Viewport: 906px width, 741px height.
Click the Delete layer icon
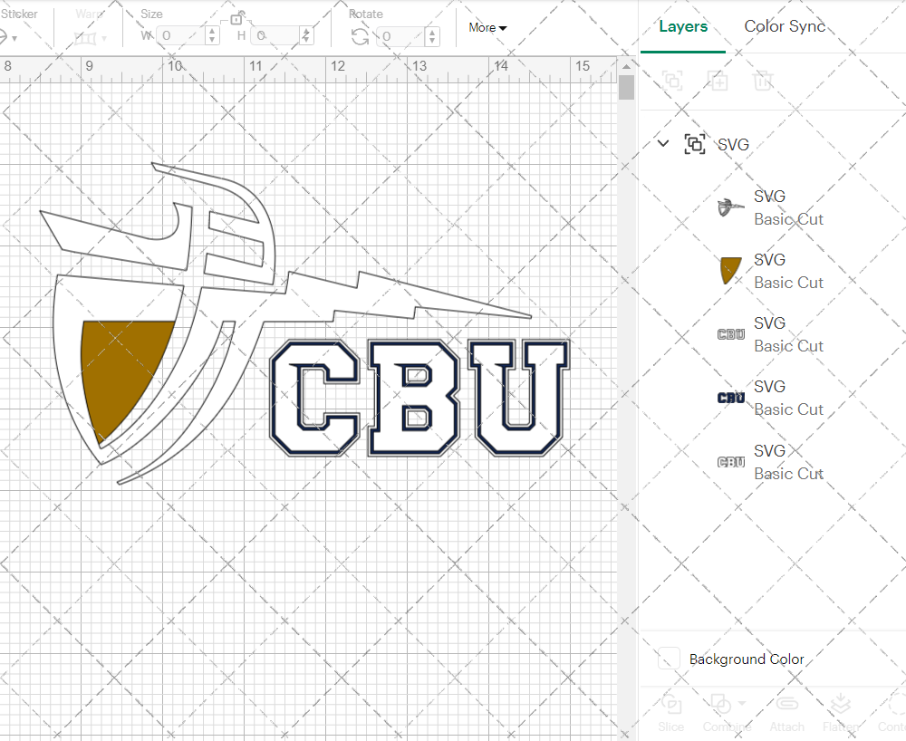(x=763, y=81)
